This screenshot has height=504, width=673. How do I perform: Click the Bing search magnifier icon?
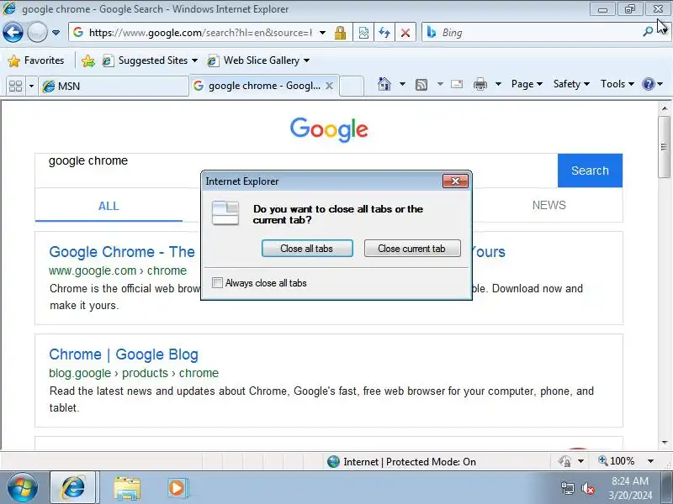click(648, 32)
